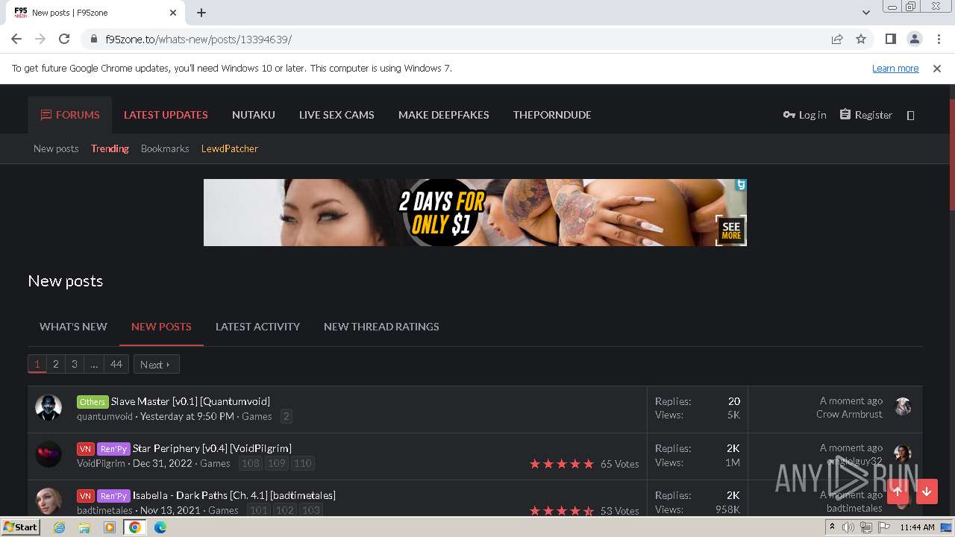The image size is (955, 537).
Task: Switch to the WHAT'S NEW tab
Action: pyautogui.click(x=73, y=327)
